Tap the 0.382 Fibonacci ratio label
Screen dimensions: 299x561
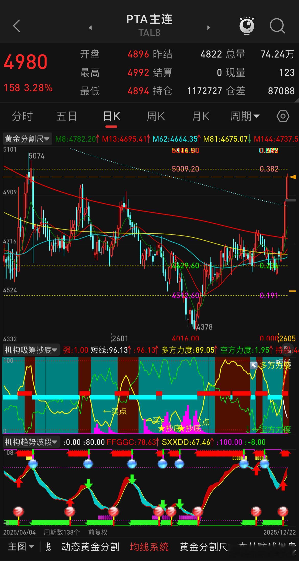(269, 169)
